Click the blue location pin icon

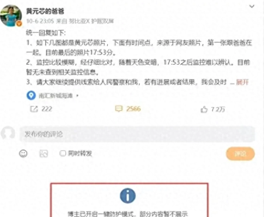[x=31, y=95]
